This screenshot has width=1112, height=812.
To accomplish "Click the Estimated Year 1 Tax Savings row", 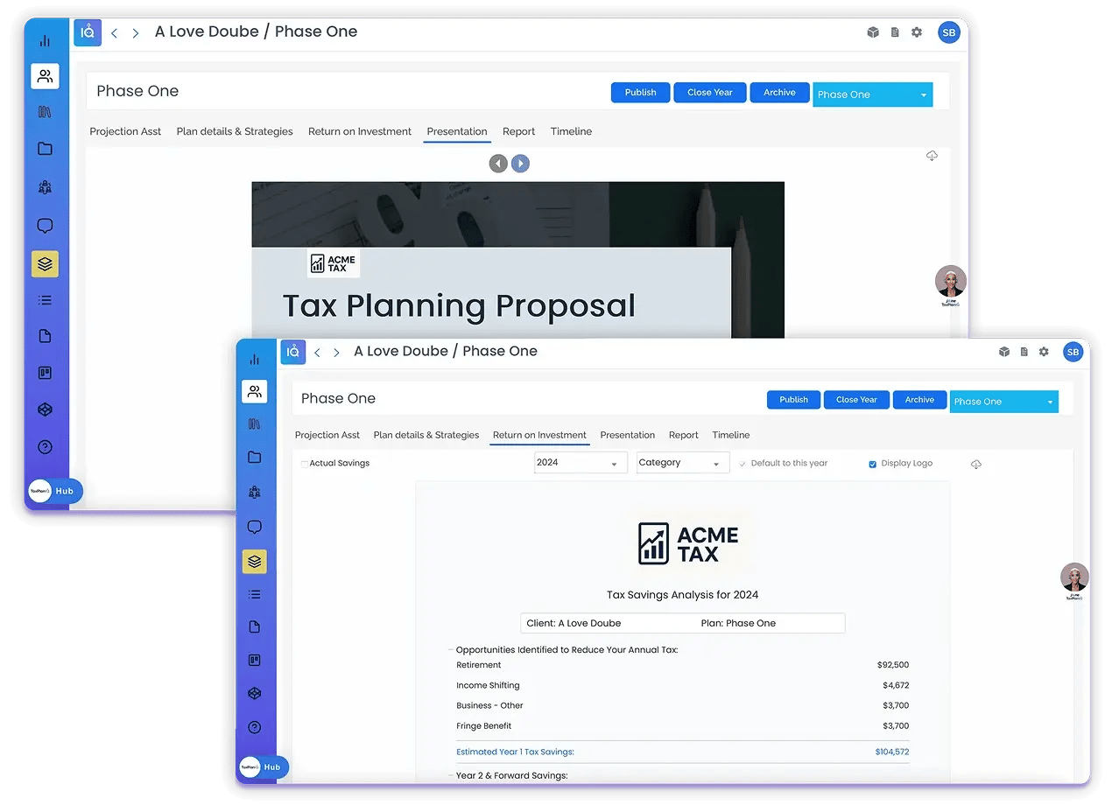I will click(682, 752).
